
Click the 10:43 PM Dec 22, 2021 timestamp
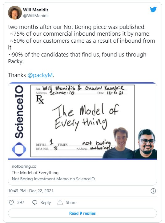(x=31, y=191)
